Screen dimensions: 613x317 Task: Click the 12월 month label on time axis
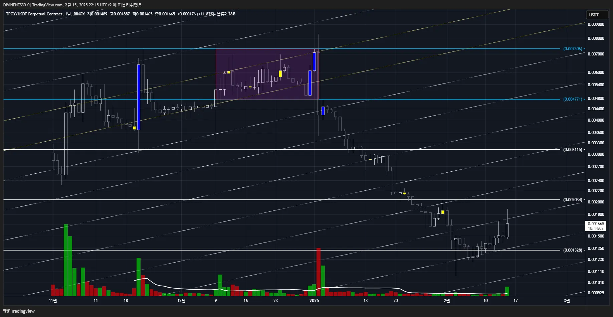pos(181,301)
